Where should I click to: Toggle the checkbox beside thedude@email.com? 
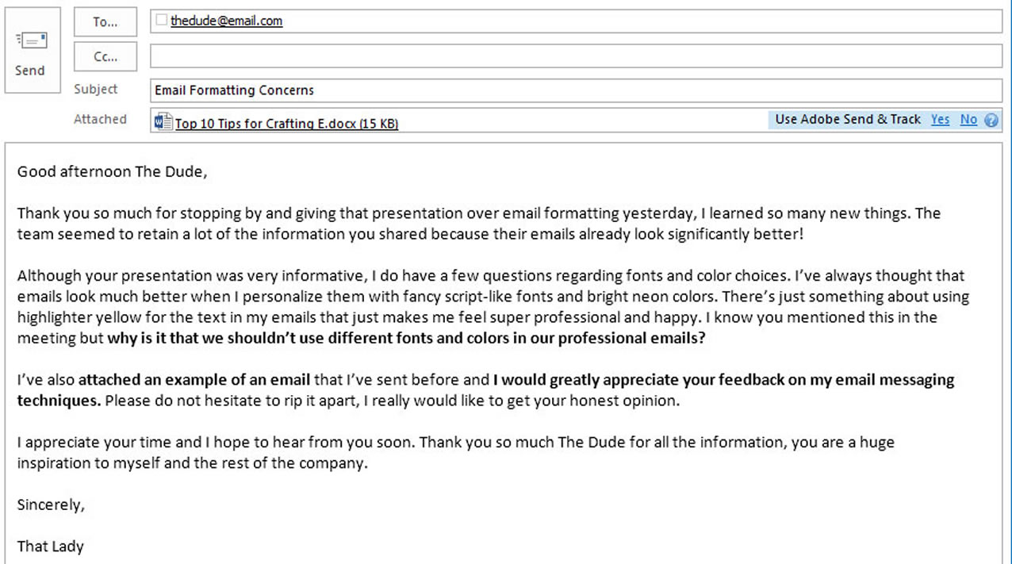[x=162, y=20]
